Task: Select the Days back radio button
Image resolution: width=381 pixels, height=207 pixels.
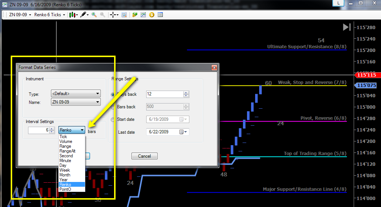Action: click(113, 95)
